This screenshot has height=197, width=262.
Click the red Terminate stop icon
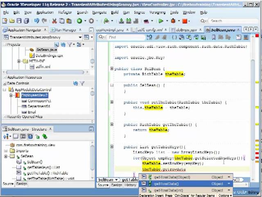coord(185,21)
